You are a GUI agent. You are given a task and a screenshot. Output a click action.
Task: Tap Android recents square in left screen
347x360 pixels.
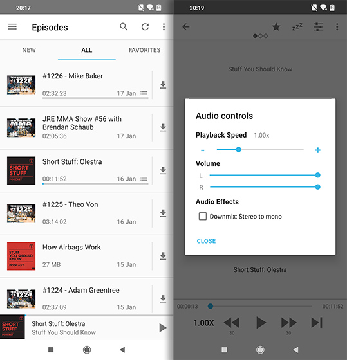click(51, 350)
